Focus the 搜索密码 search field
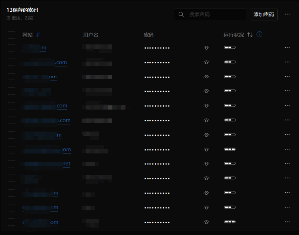This screenshot has width=299, height=235. point(214,15)
